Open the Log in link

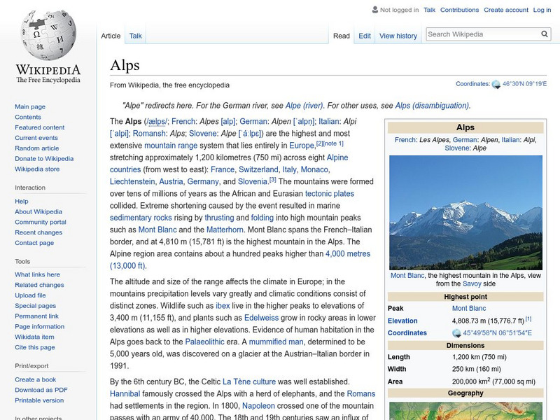pyautogui.click(x=542, y=10)
